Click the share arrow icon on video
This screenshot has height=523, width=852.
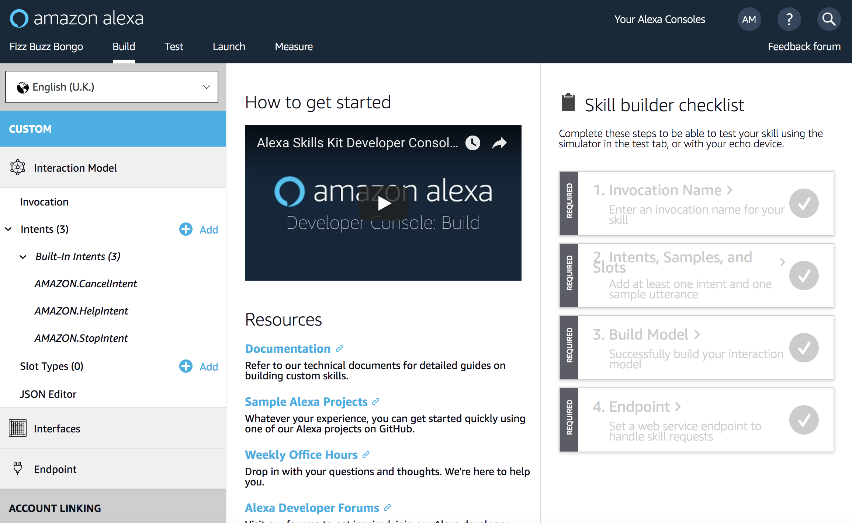[x=499, y=143]
